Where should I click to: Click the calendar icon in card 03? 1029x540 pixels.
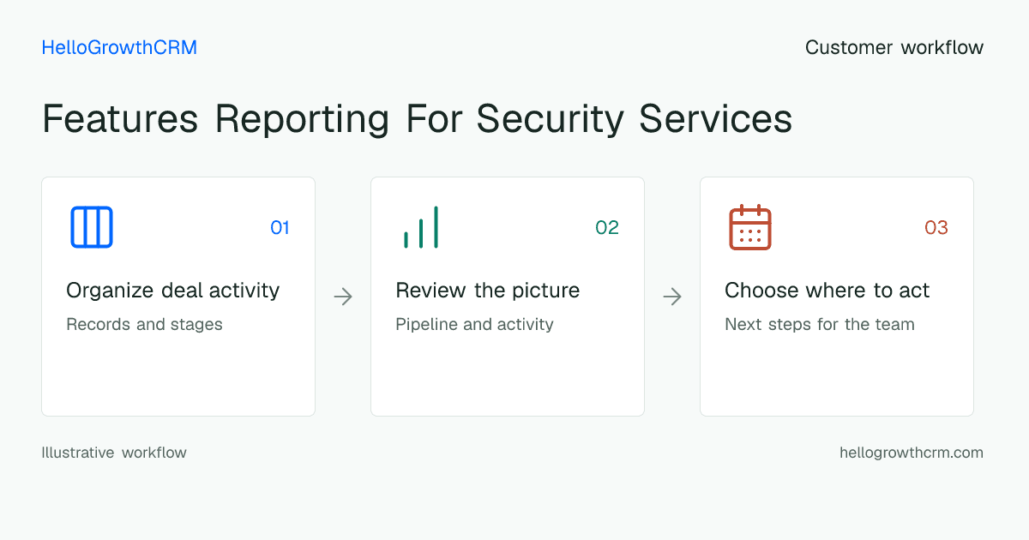coord(750,227)
